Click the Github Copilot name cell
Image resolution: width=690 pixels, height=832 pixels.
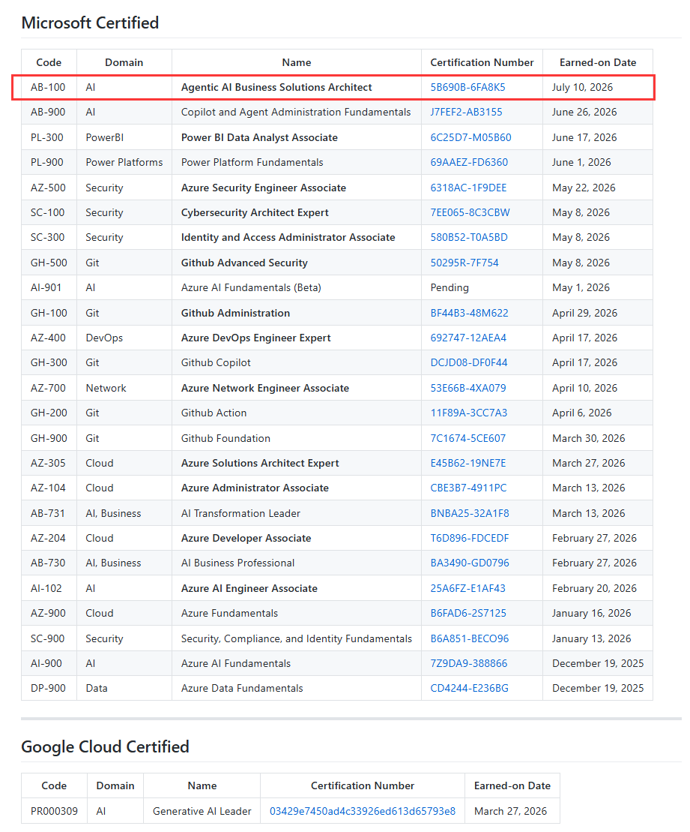coord(296,362)
